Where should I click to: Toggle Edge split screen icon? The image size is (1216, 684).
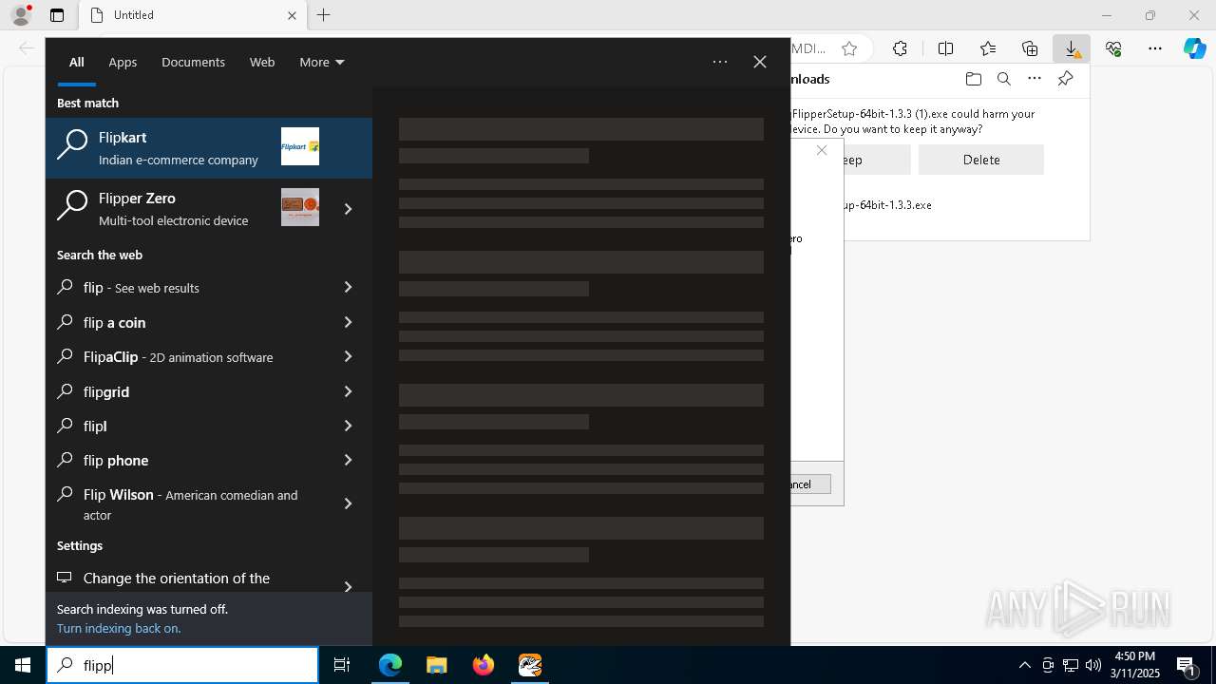tap(946, 48)
